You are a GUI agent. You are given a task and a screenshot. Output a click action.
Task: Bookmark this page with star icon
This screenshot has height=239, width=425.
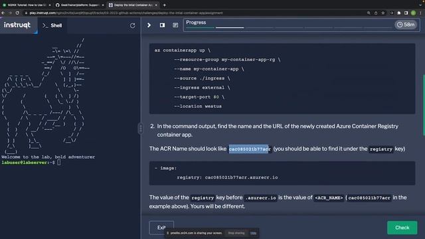point(383,13)
